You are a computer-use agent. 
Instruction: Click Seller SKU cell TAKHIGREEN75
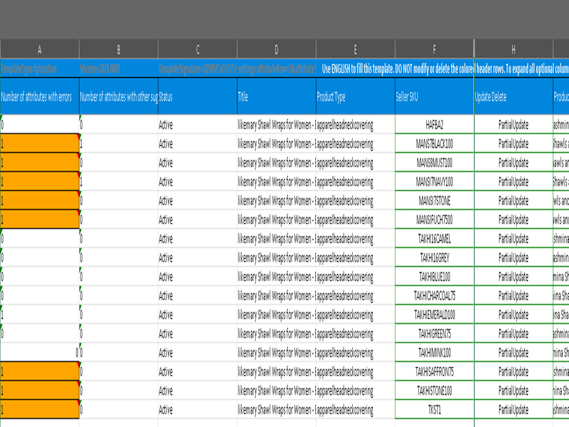434,333
